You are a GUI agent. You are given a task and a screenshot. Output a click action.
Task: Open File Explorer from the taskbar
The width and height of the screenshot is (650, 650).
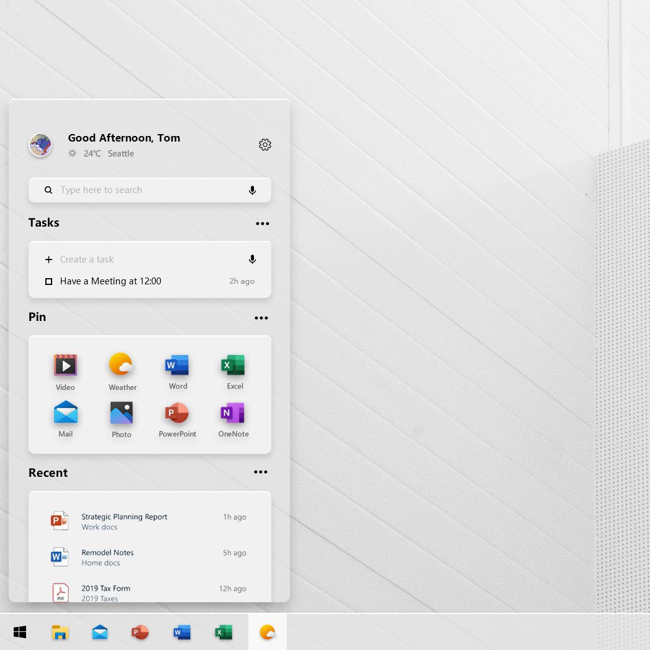click(60, 632)
